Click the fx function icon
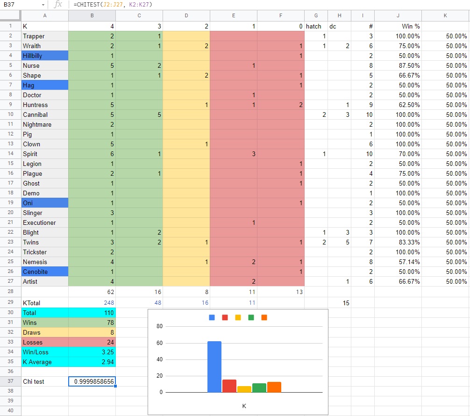This screenshot has width=470, height=416. pos(58,5)
